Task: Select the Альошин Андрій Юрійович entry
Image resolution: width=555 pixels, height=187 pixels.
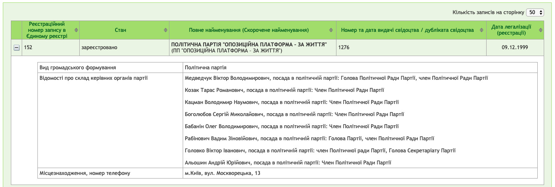Action: (288, 163)
